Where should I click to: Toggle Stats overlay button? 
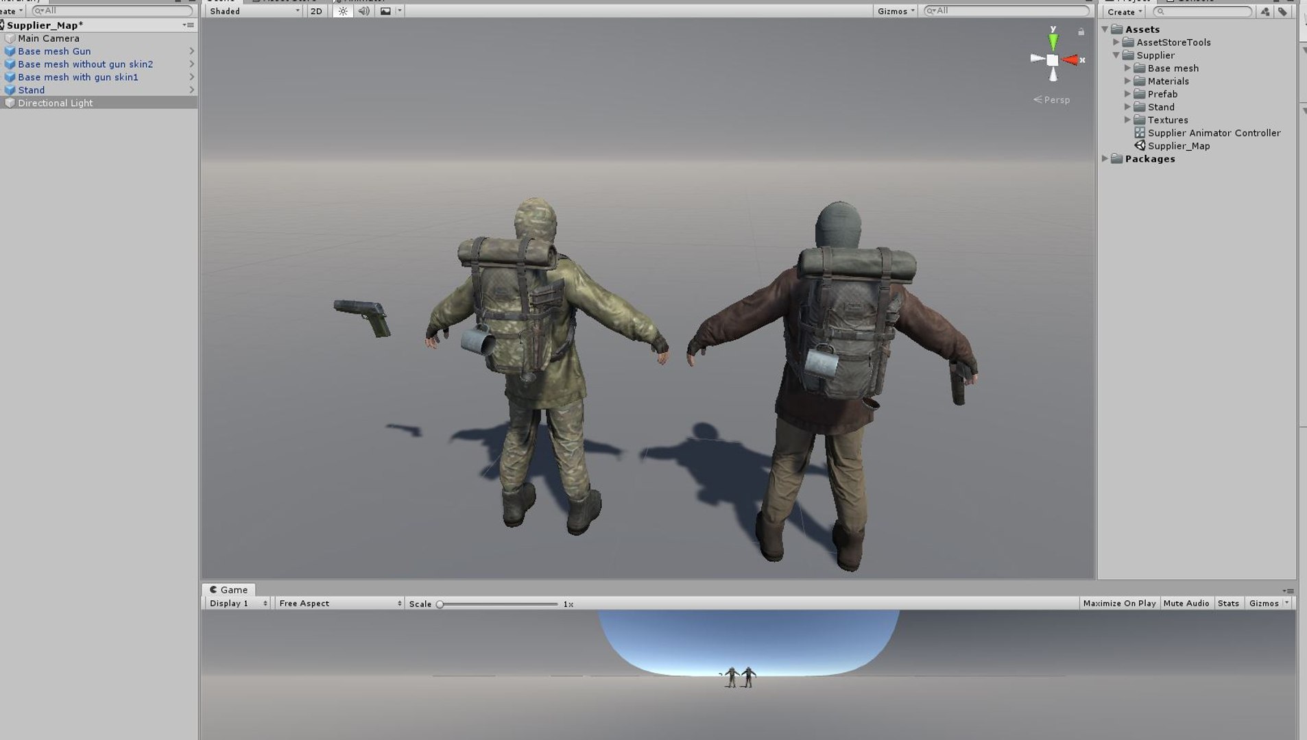[x=1228, y=604]
